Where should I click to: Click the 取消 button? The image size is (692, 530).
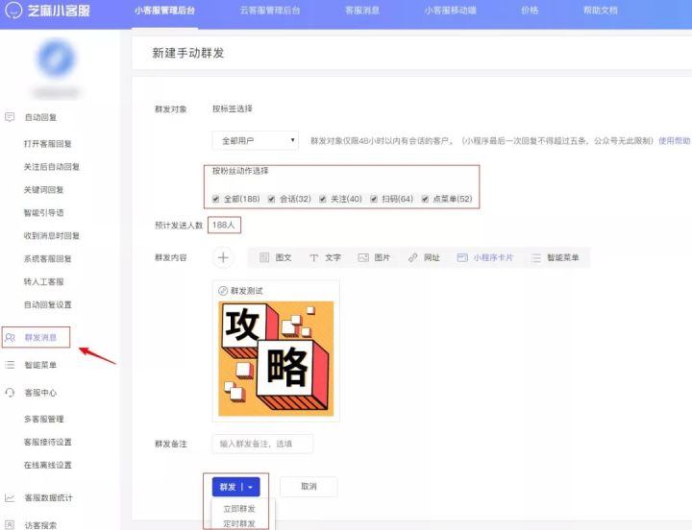coord(309,487)
